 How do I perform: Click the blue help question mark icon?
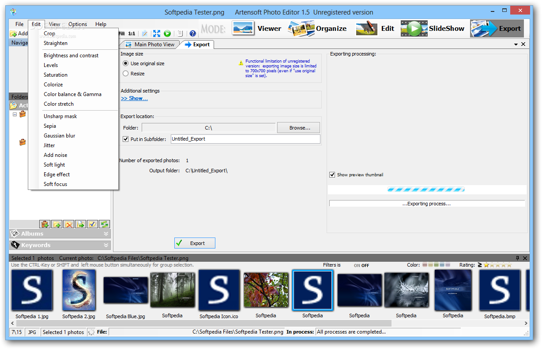pyautogui.click(x=192, y=33)
